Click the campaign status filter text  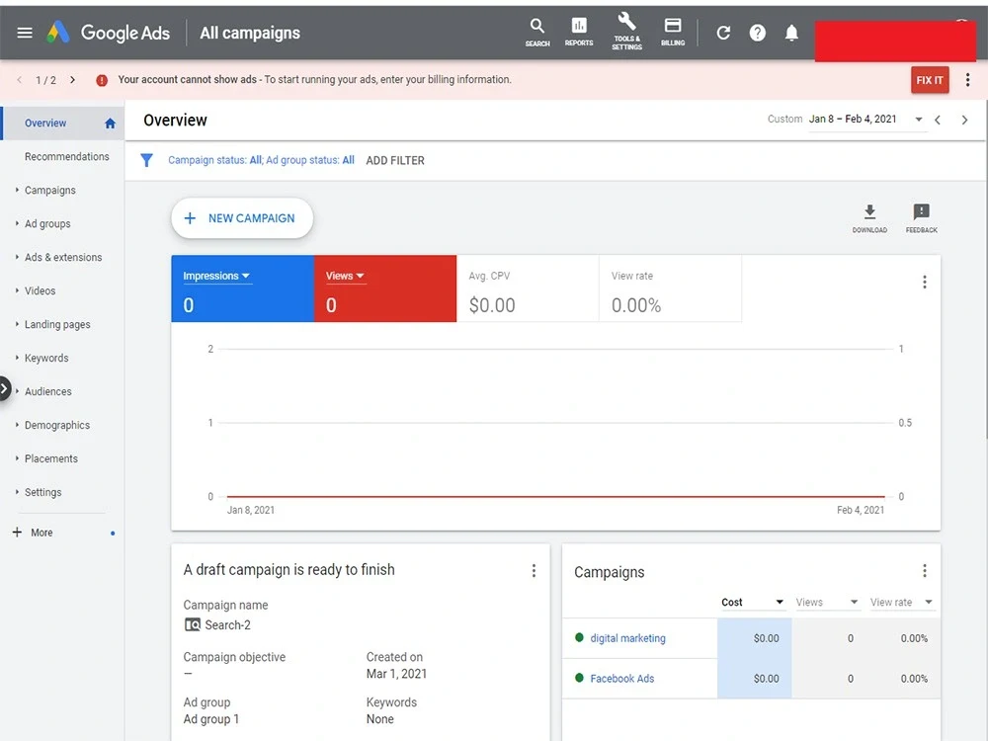click(x=261, y=160)
